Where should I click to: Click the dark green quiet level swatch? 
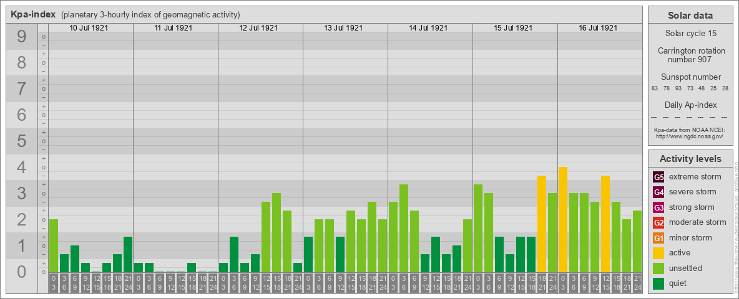point(658,283)
